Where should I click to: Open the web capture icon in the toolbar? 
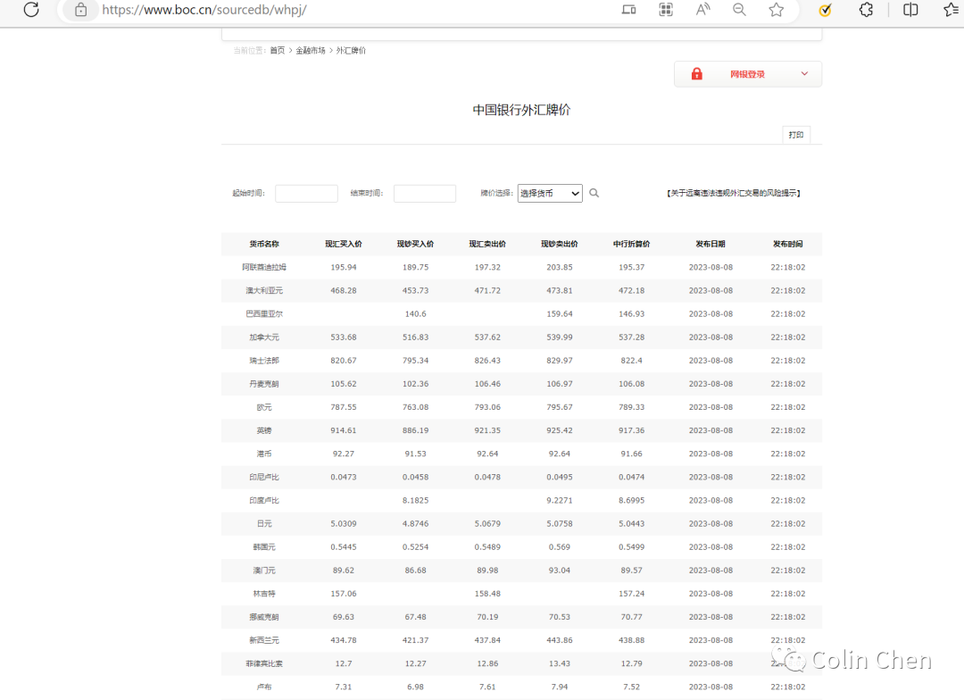click(665, 11)
